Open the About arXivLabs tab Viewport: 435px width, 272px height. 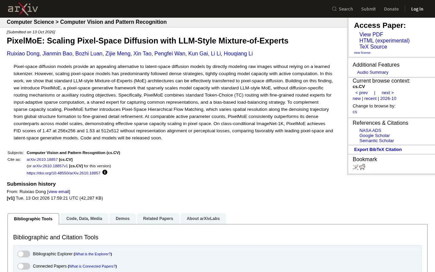coord(203,219)
